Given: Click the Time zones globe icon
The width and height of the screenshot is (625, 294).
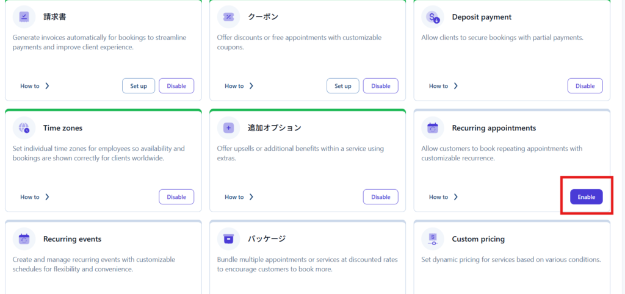Looking at the screenshot, I should coord(24,128).
